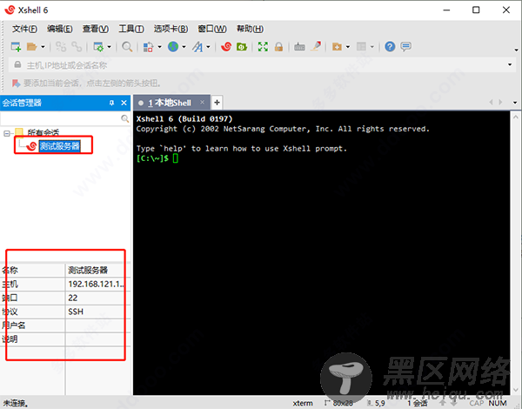Click the tab scroll right arrow

coord(500,103)
